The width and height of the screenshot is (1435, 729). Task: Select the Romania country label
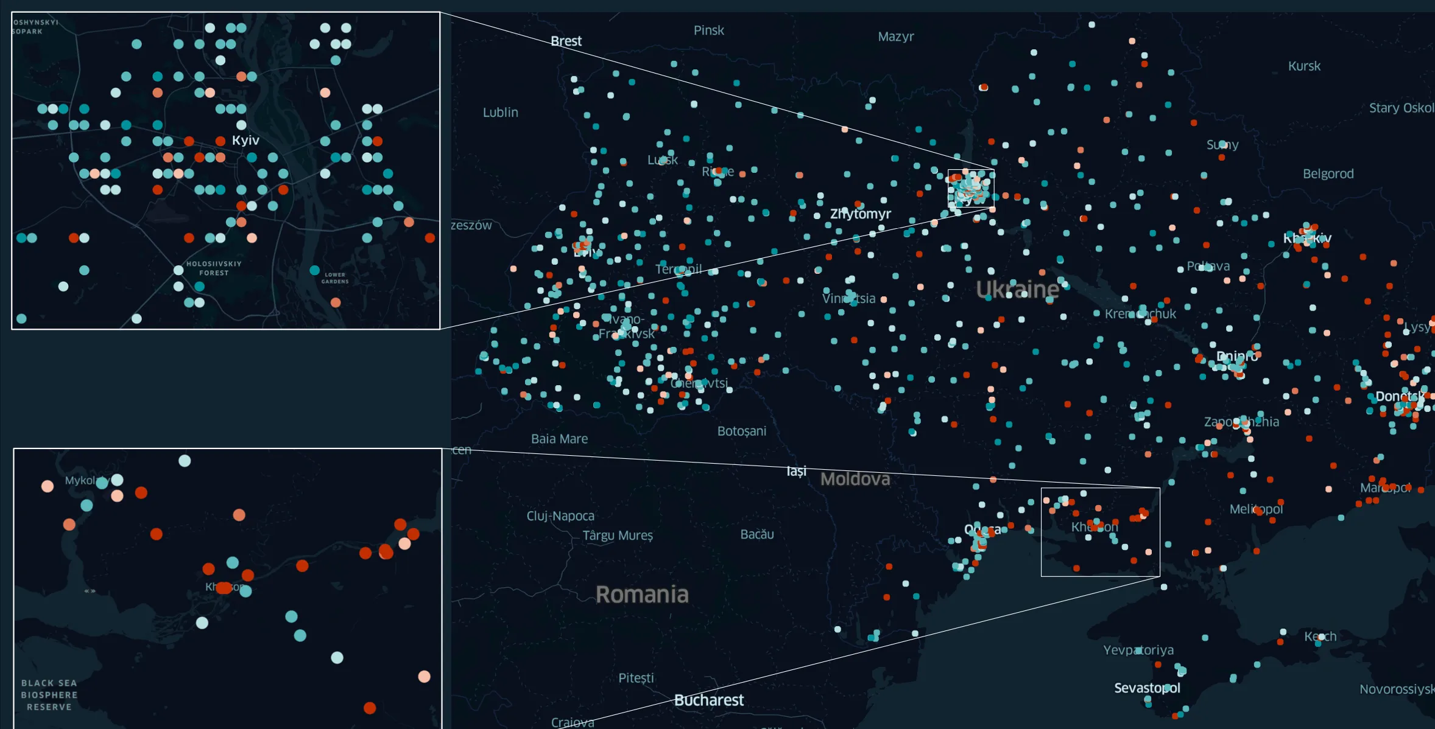[642, 594]
